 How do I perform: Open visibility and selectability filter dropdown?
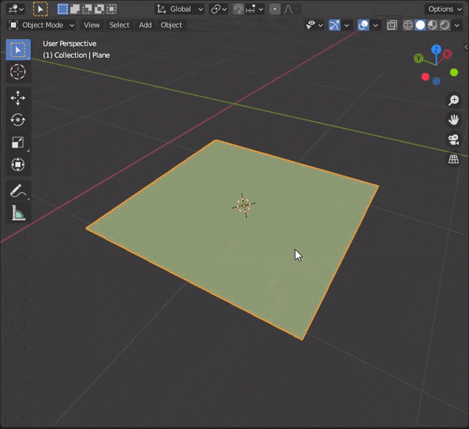pos(314,25)
